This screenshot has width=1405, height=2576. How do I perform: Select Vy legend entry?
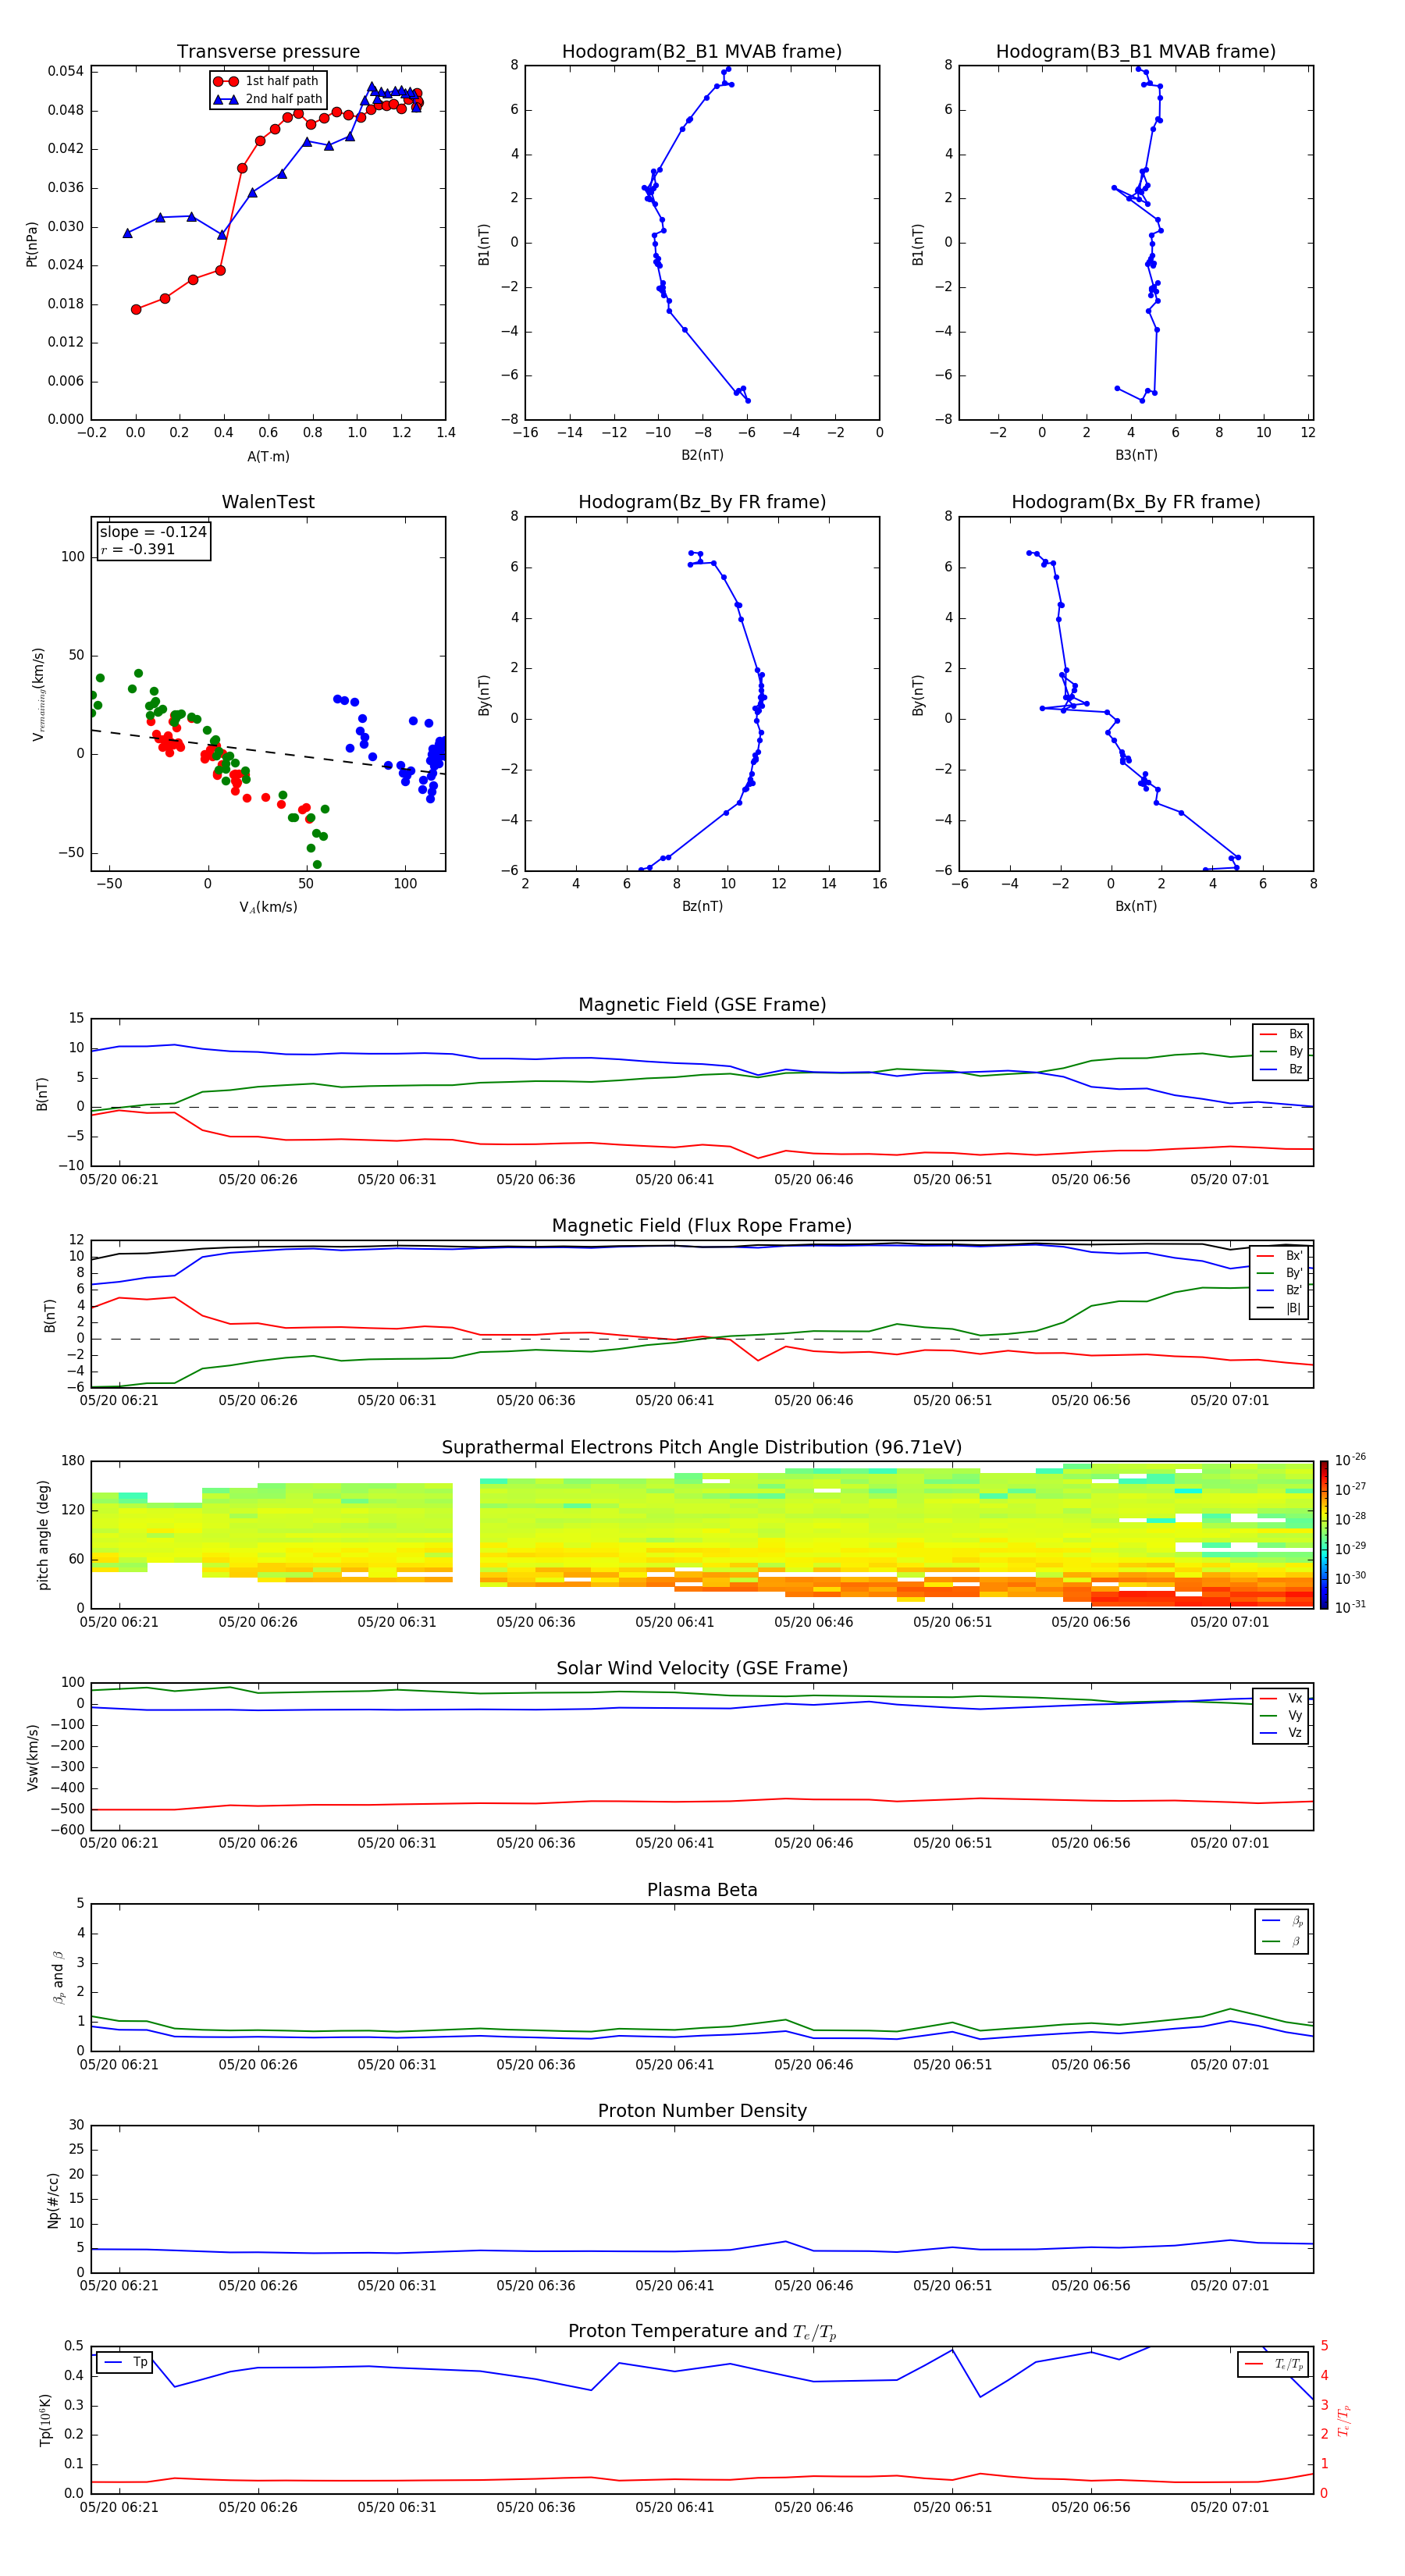pyautogui.click(x=1281, y=1715)
